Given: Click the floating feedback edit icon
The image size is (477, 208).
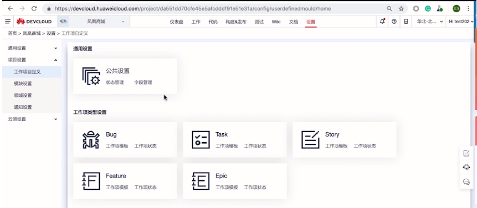Looking at the screenshot, I should point(466,153).
